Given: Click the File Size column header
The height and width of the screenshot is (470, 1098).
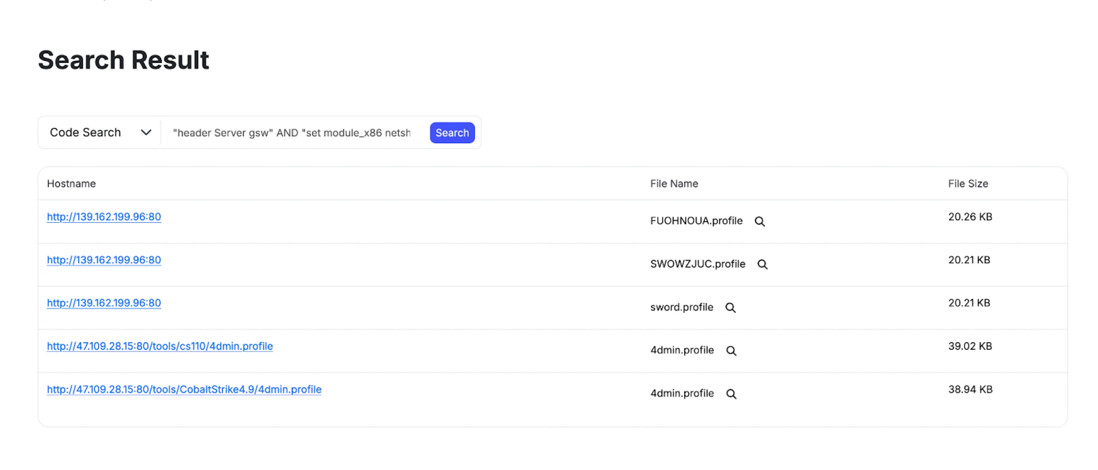Looking at the screenshot, I should [x=968, y=184].
